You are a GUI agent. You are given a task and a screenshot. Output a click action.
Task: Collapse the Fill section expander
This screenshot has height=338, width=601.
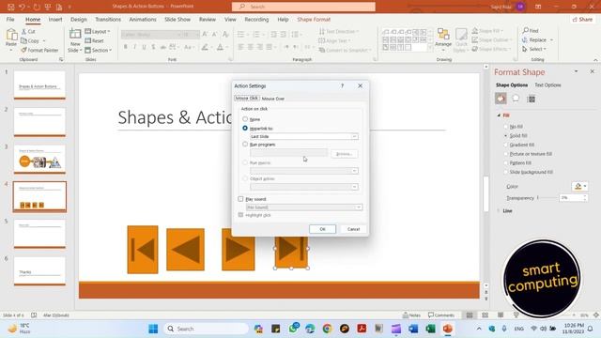[x=499, y=115]
